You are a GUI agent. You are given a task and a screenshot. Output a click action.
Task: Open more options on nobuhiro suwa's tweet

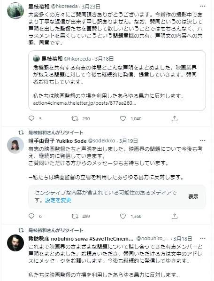tap(203, 238)
